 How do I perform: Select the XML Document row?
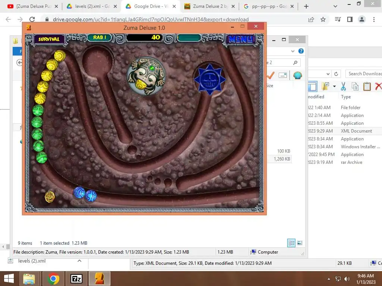pos(345,131)
